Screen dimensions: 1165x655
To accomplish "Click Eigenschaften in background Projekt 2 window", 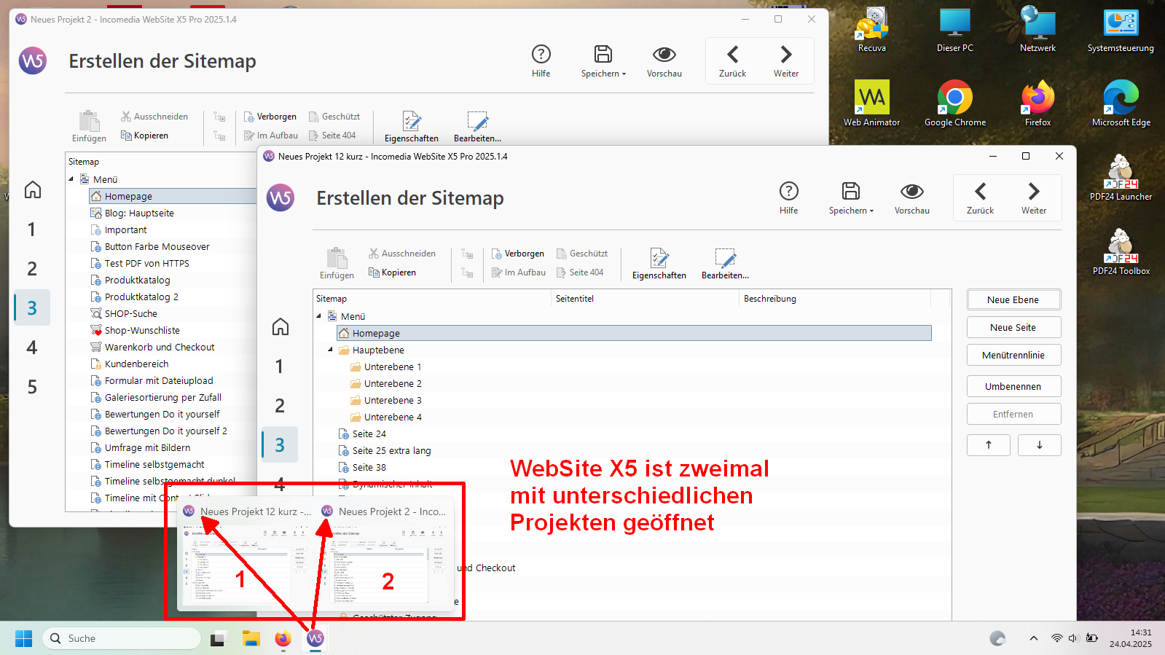I will point(411,127).
